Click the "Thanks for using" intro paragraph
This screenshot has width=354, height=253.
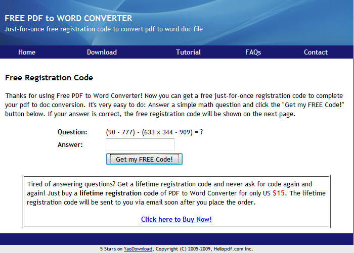pos(174,105)
